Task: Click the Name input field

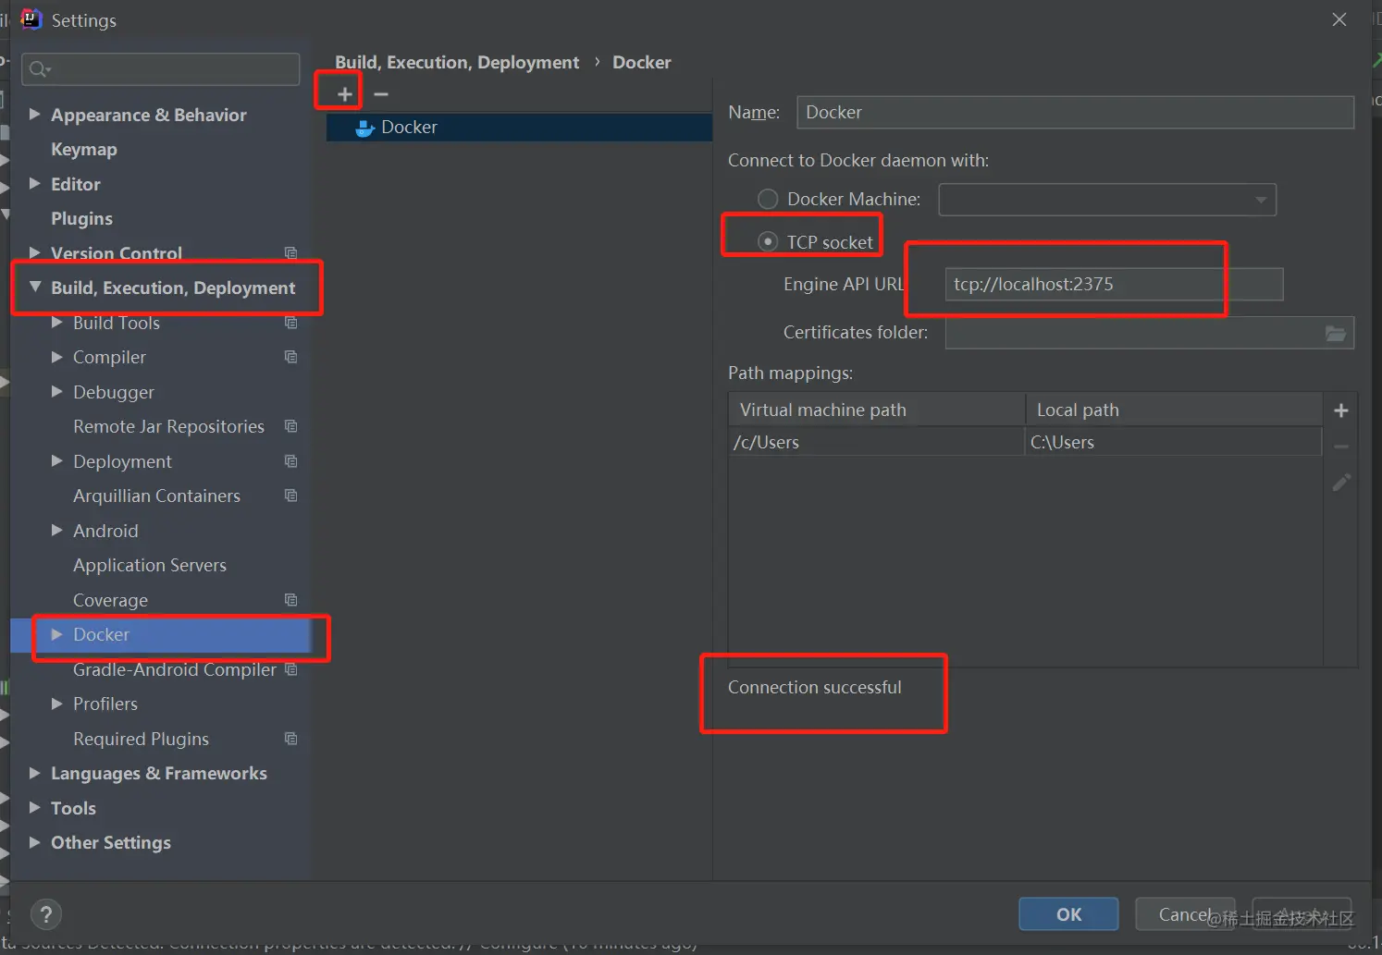Action: [x=1075, y=112]
